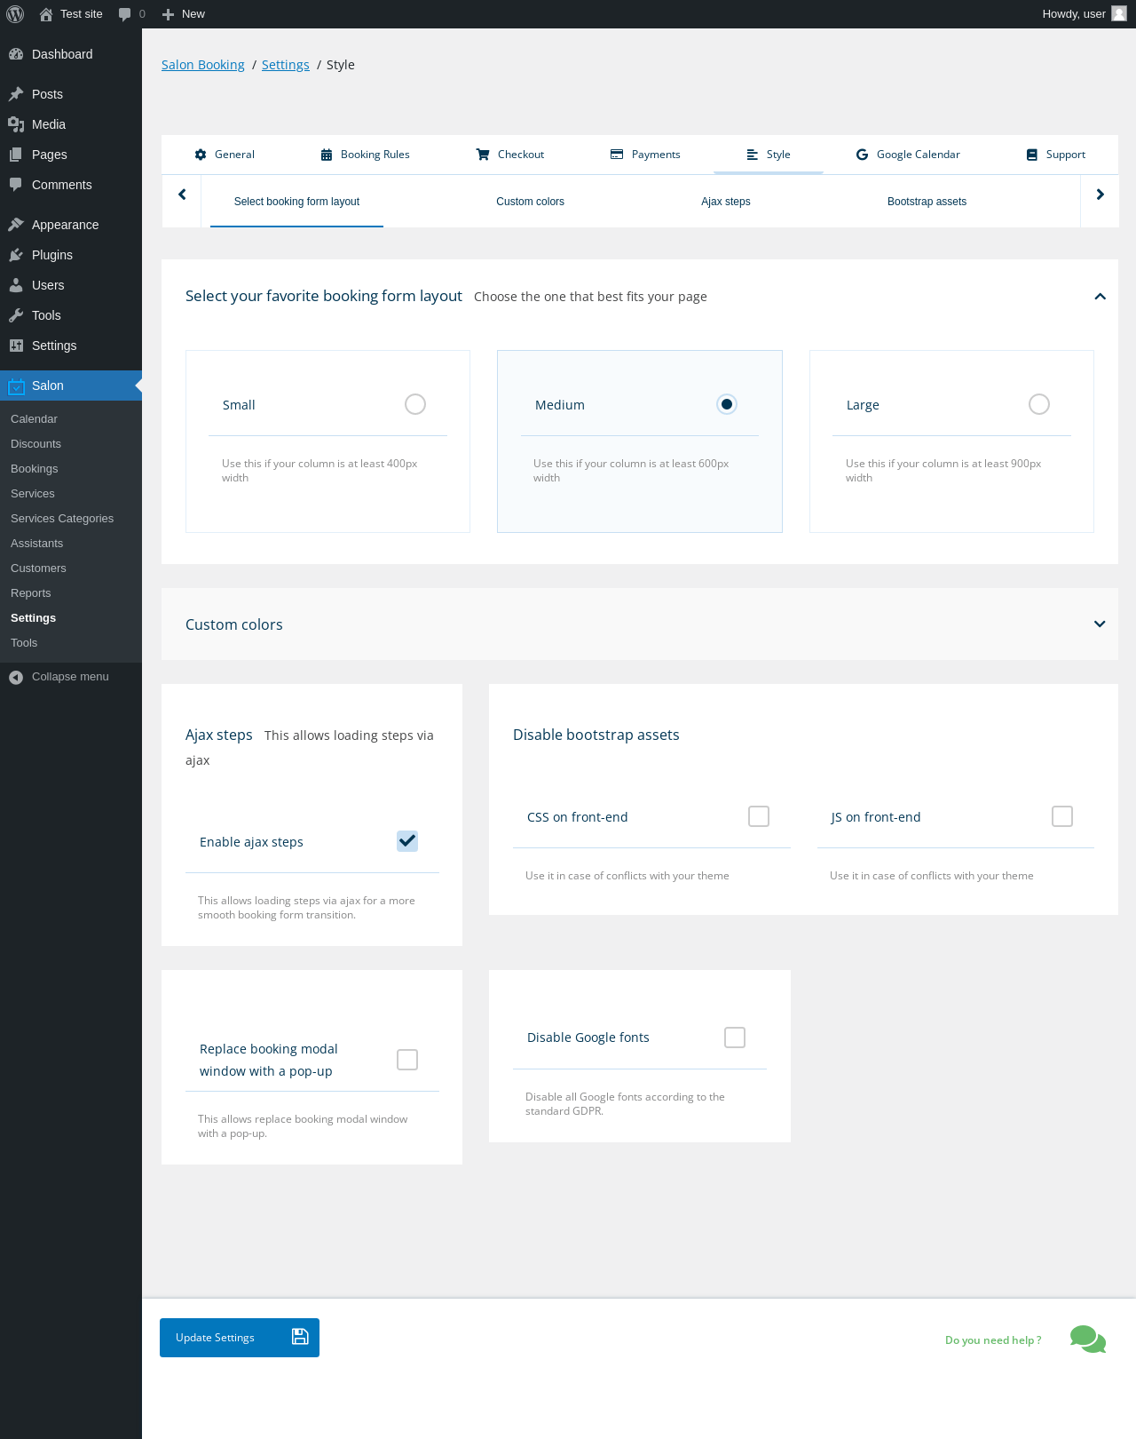Select the Large layout radio button
The image size is (1136, 1439).
[x=1039, y=404]
